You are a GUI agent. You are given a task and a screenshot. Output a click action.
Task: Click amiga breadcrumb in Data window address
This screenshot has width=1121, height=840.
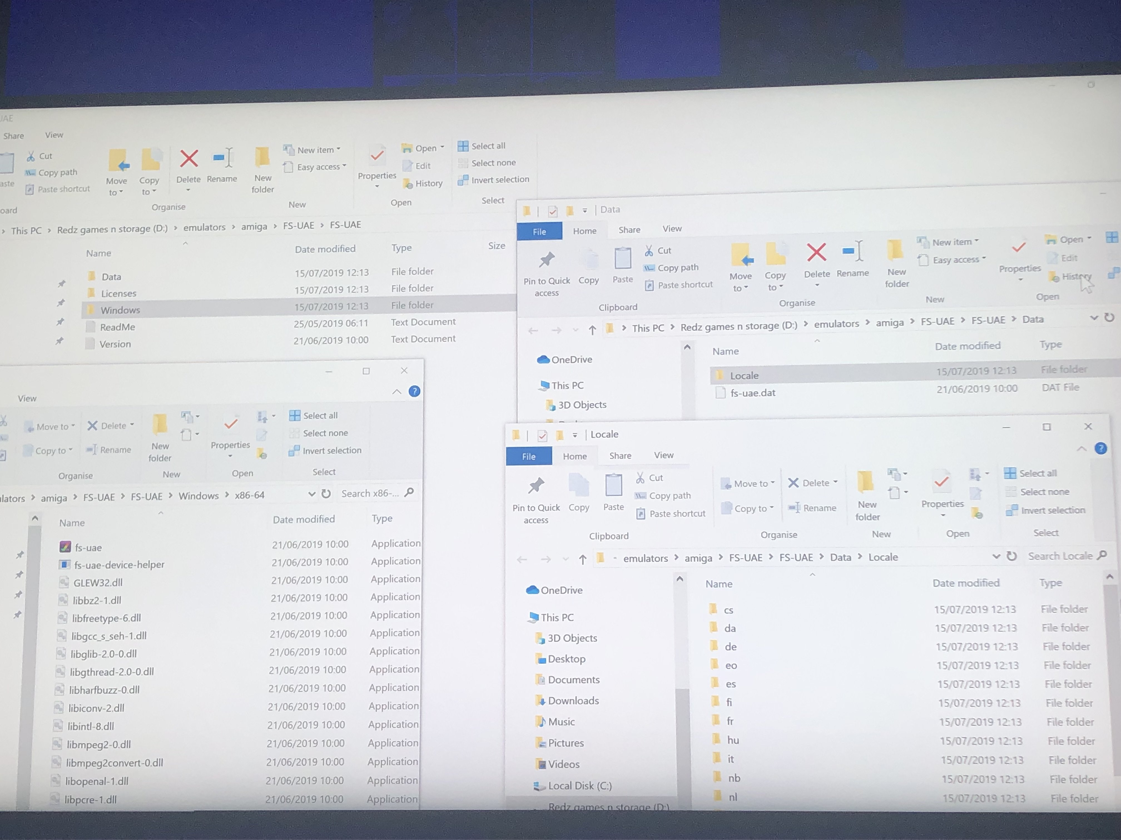pos(889,322)
